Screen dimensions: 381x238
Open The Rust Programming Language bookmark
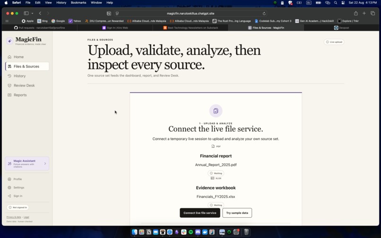[232, 21]
